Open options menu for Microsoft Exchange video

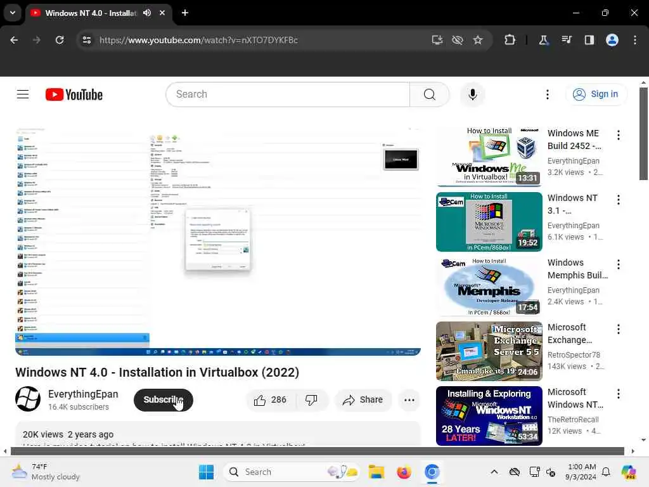pos(619,329)
